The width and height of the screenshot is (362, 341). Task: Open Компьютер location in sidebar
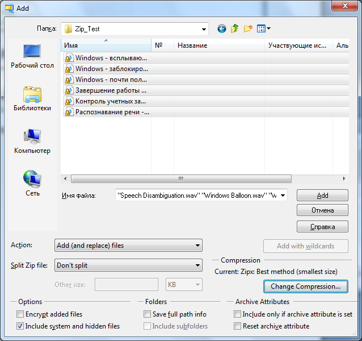pyautogui.click(x=32, y=142)
